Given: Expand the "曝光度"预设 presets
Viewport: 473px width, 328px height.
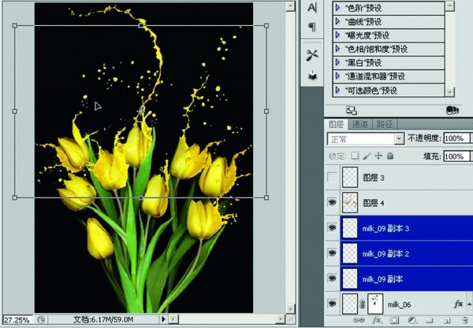Looking at the screenshot, I should 338,35.
